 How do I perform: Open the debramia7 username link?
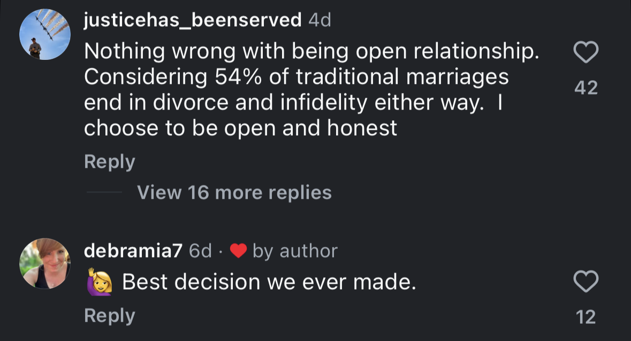coord(133,251)
